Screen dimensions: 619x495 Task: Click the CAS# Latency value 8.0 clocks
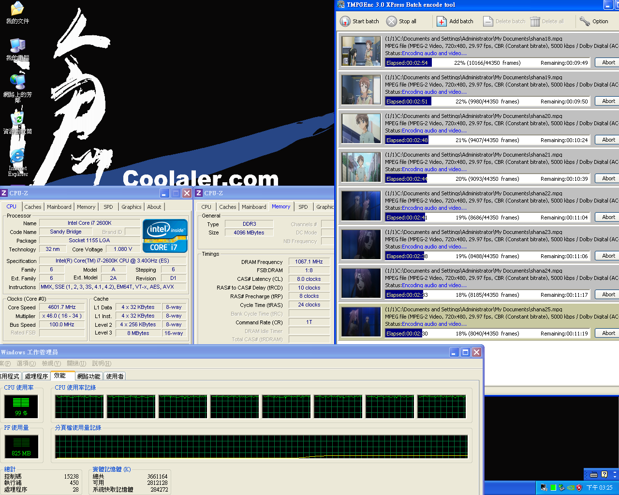point(309,279)
